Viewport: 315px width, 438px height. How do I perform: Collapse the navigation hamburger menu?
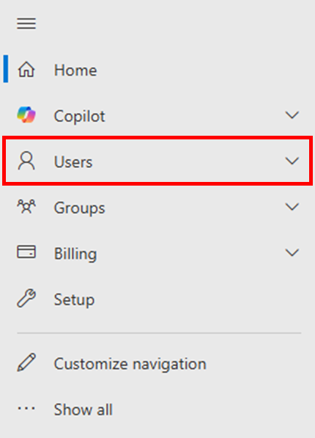click(x=26, y=23)
